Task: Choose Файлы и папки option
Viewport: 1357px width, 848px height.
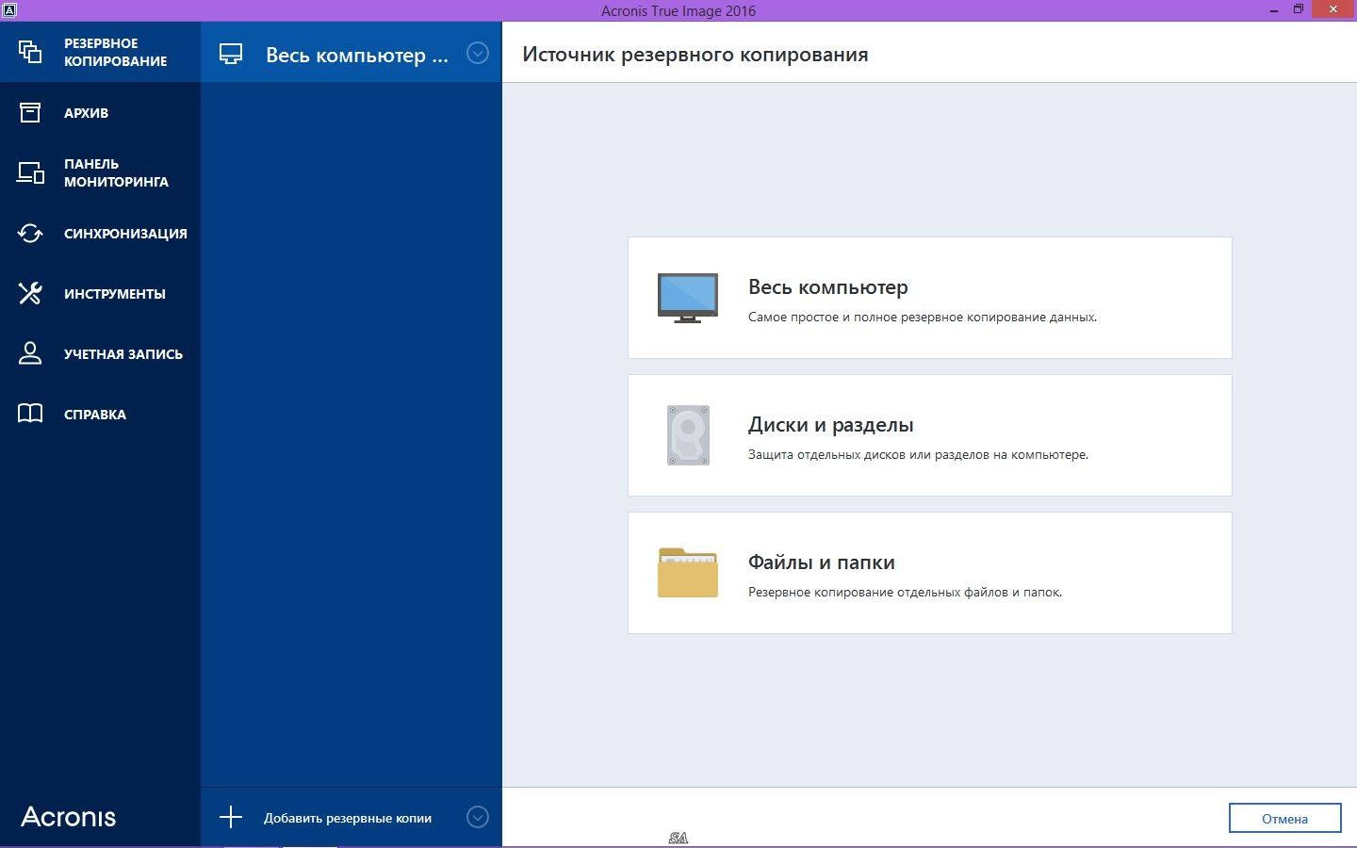Action: [x=929, y=573]
